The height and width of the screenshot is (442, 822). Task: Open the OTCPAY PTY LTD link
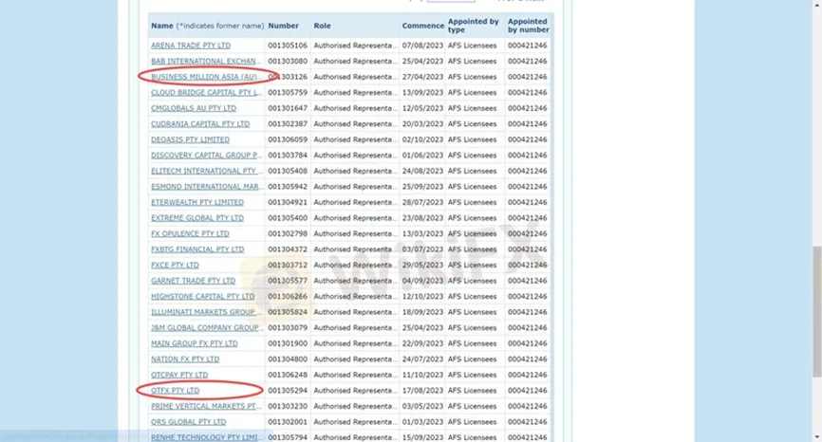(x=179, y=376)
